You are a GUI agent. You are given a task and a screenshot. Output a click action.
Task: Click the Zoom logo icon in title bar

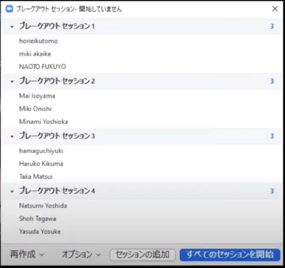[9, 9]
